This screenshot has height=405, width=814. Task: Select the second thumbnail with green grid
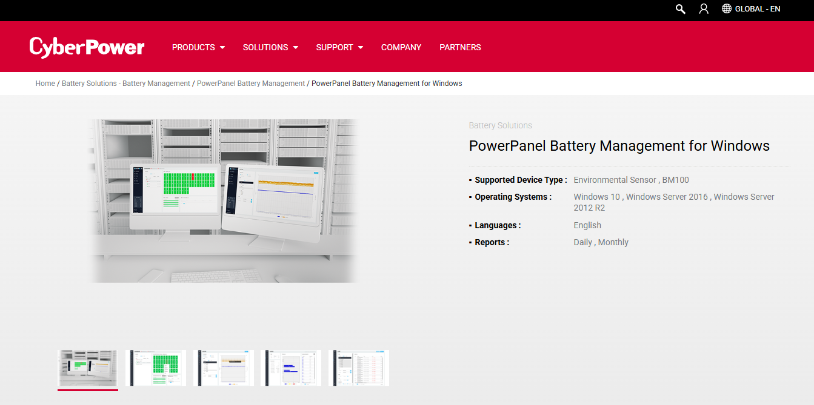point(156,368)
